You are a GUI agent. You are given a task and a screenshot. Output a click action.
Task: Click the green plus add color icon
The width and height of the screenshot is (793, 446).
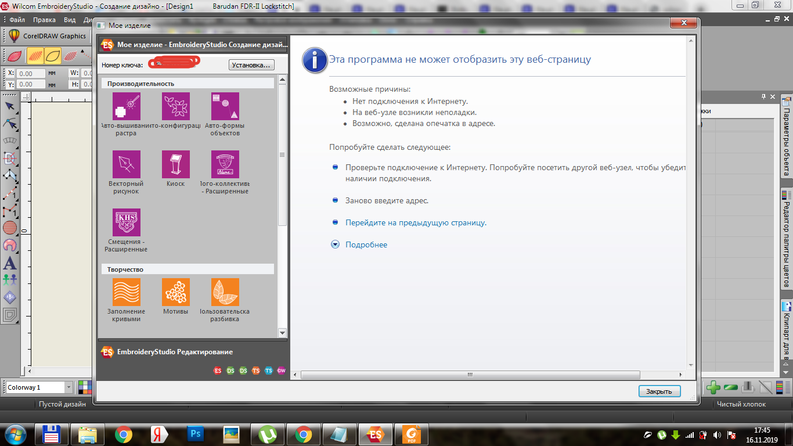[713, 387]
